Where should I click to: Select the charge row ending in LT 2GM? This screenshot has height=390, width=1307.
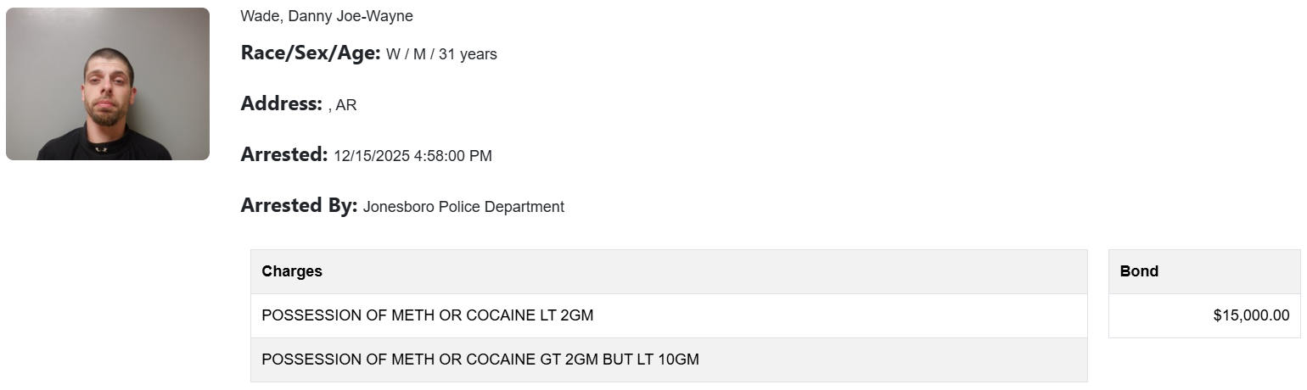click(428, 315)
